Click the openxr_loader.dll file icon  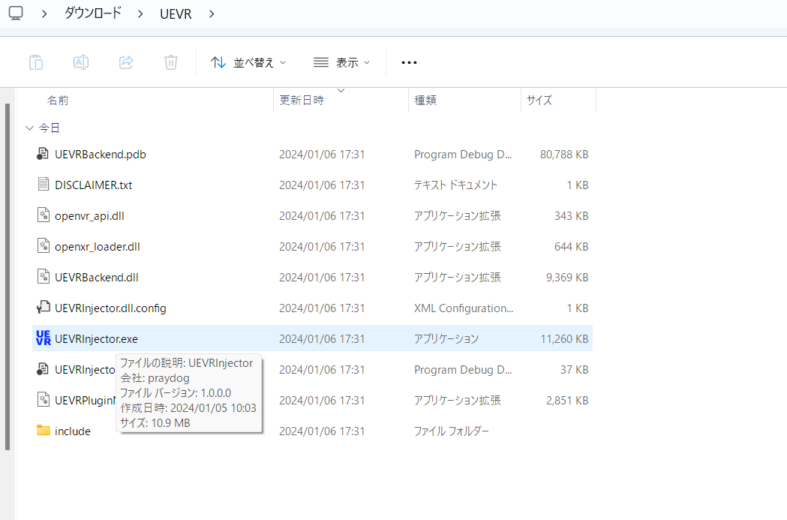tap(44, 246)
